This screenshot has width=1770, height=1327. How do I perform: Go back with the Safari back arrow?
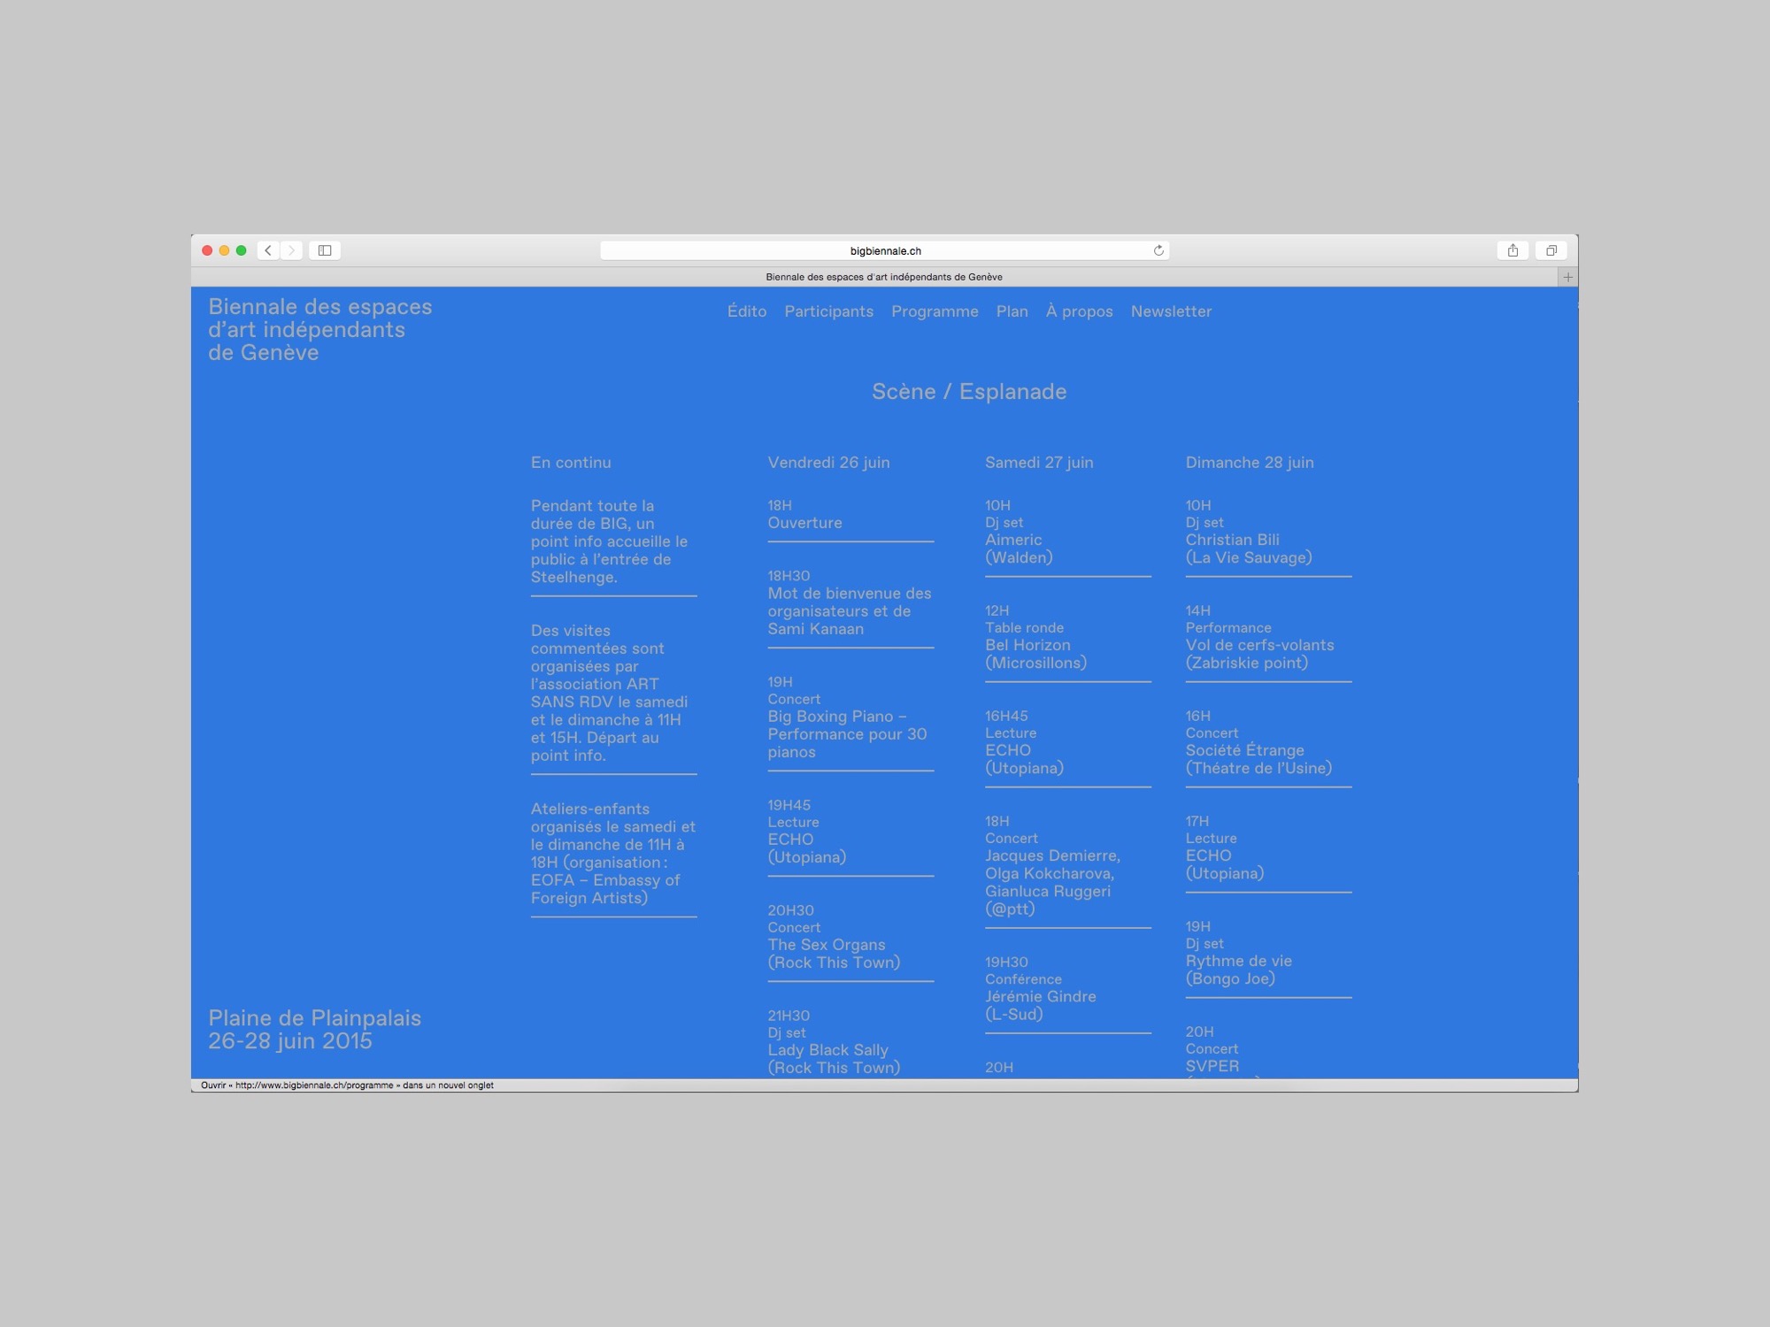tap(268, 250)
